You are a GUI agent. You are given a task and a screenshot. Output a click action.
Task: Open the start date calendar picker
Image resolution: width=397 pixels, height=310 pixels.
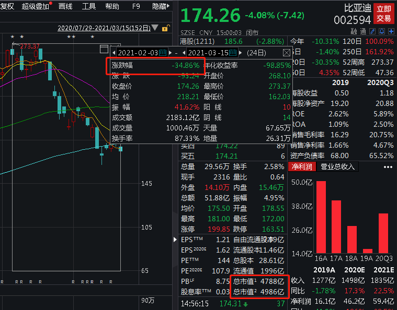163,53
